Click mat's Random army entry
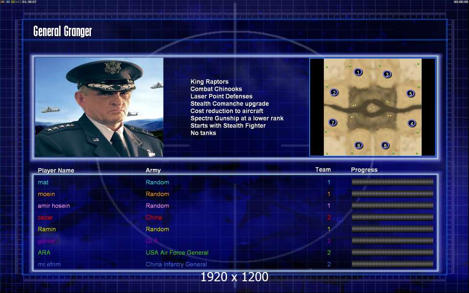The height and width of the screenshot is (293, 469). [x=157, y=182]
